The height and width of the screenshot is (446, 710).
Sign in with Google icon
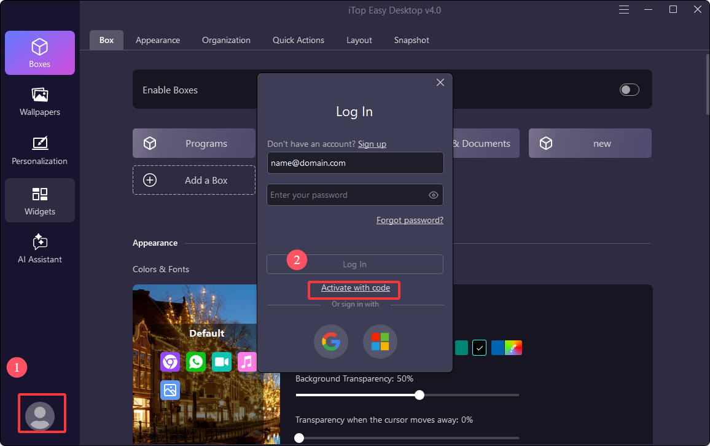331,342
